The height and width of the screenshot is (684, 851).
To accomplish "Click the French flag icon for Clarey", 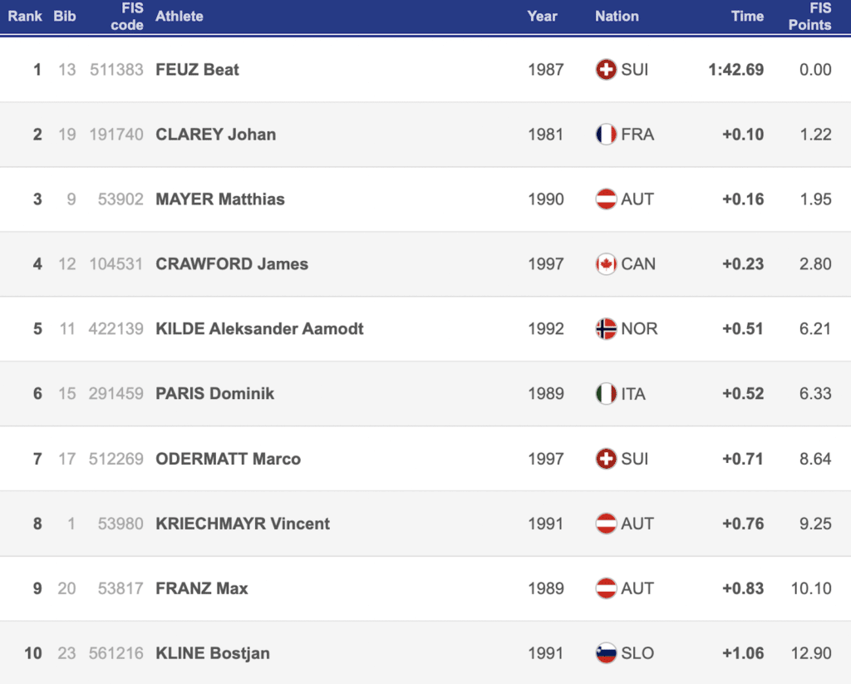I will click(606, 135).
